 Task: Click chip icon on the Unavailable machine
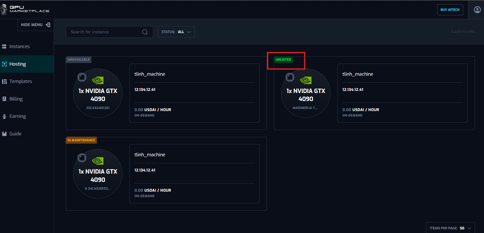click(x=82, y=77)
